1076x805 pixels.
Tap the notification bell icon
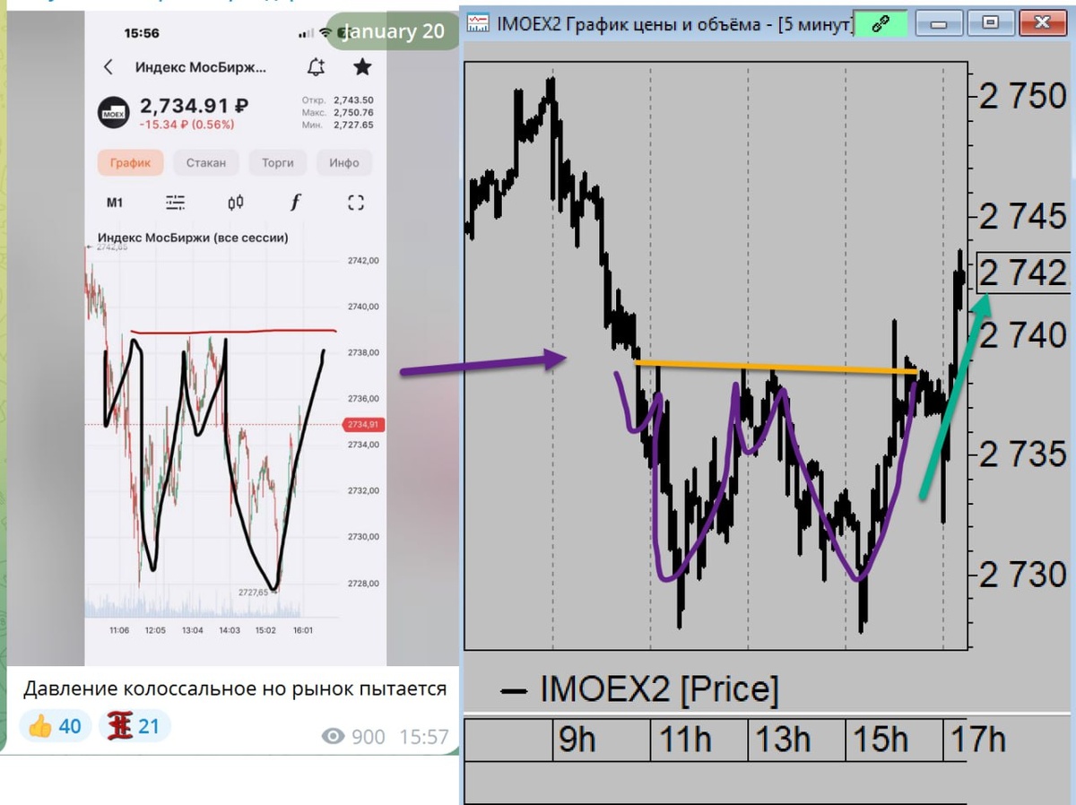pyautogui.click(x=316, y=67)
